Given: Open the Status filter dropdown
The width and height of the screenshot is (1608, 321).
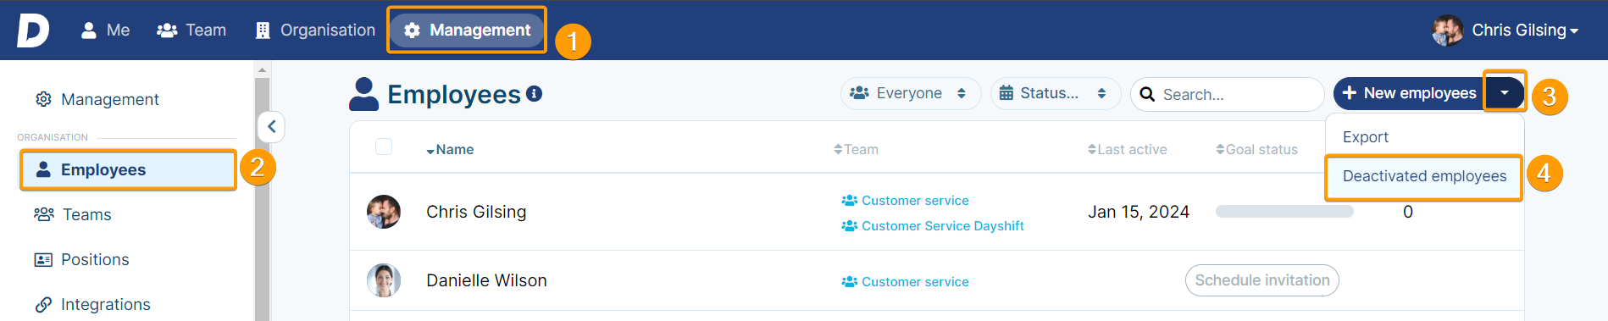Looking at the screenshot, I should click(1056, 93).
